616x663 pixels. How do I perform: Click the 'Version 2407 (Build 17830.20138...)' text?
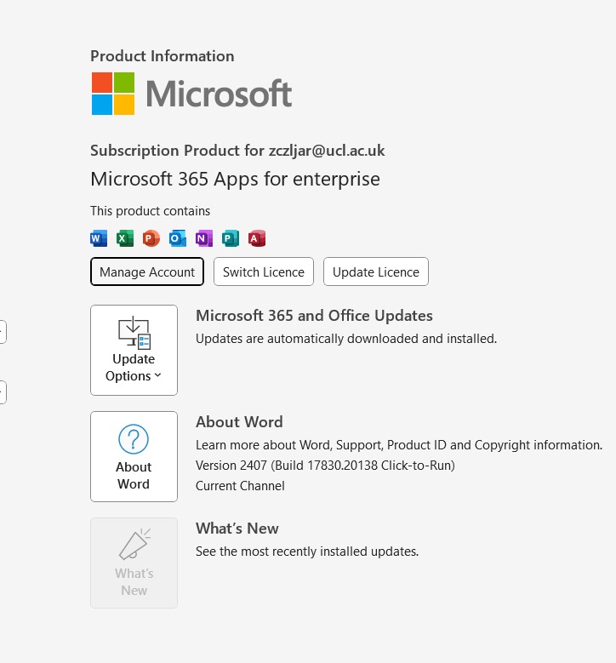click(325, 466)
